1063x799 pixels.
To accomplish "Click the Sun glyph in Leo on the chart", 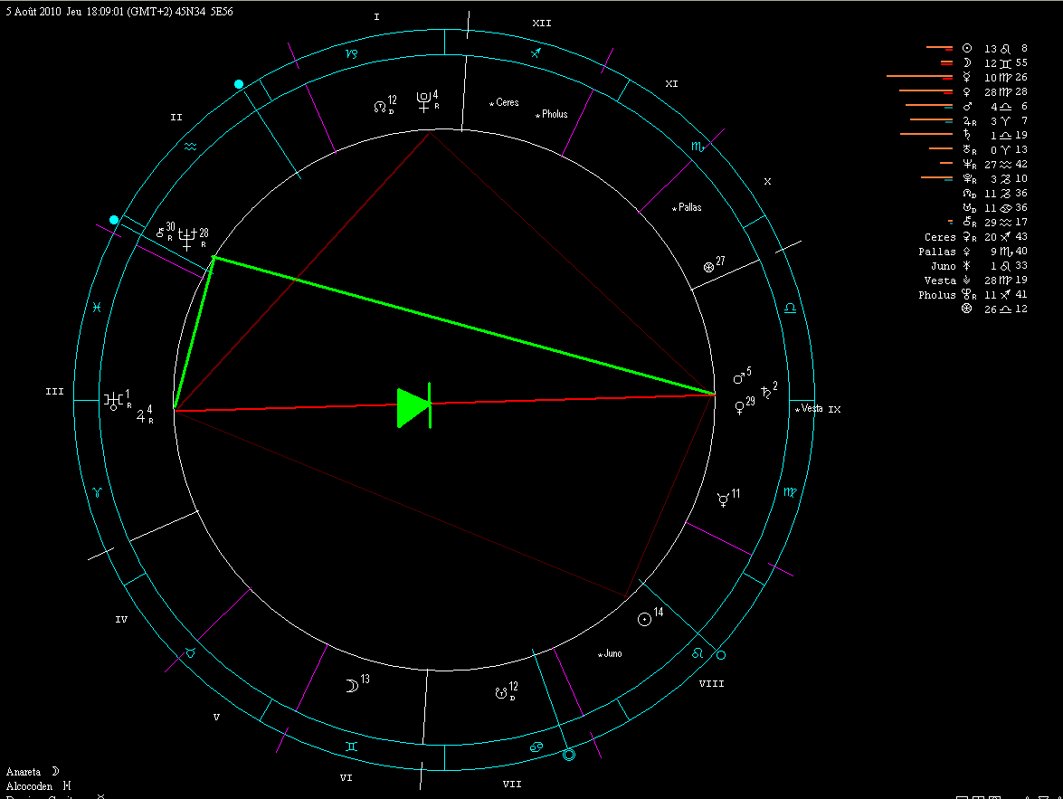I will click(x=644, y=620).
